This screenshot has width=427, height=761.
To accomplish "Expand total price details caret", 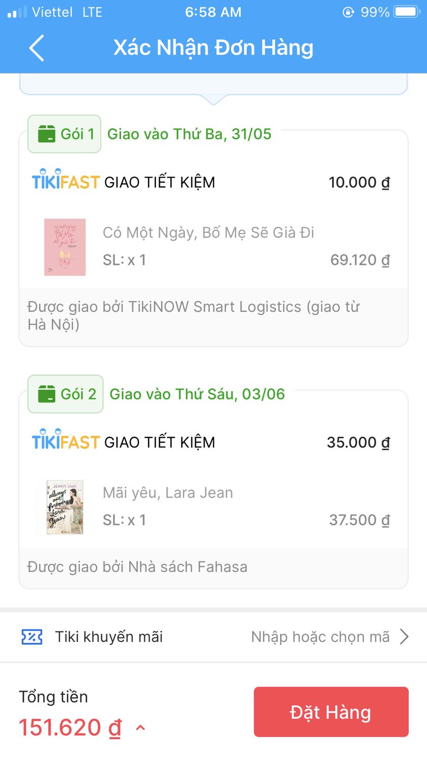I will coord(141,728).
